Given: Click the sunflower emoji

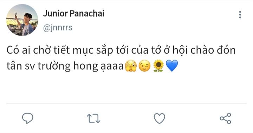Looking at the screenshot, I should 158,66.
